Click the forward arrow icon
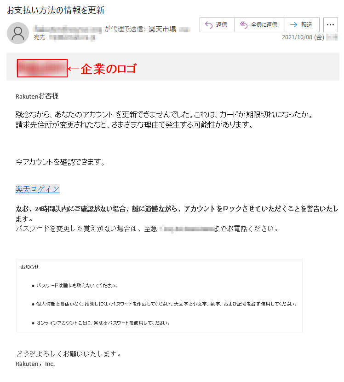Viewport: 344px width, 382px height. point(294,24)
